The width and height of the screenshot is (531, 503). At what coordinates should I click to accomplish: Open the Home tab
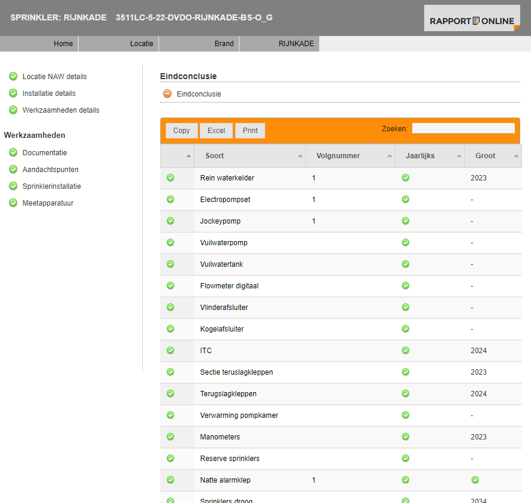[63, 44]
